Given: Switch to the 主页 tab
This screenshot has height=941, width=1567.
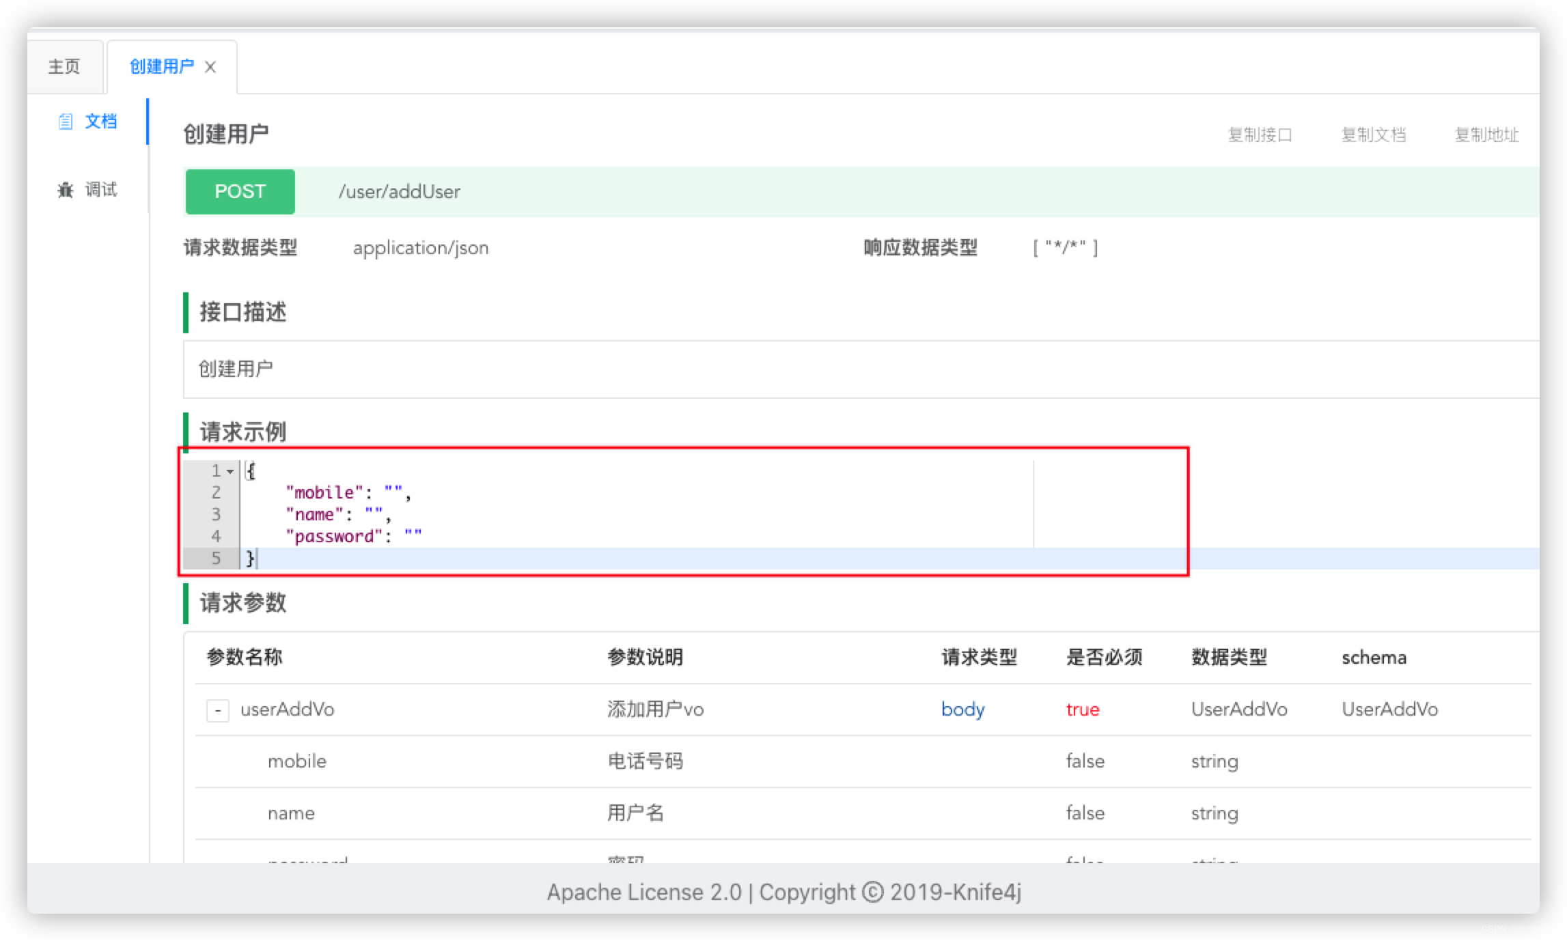Looking at the screenshot, I should pyautogui.click(x=64, y=66).
